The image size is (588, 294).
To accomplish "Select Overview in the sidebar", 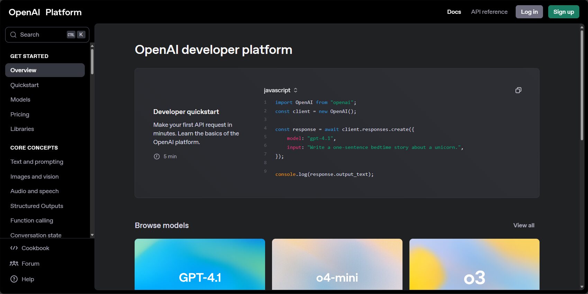I will coord(45,70).
